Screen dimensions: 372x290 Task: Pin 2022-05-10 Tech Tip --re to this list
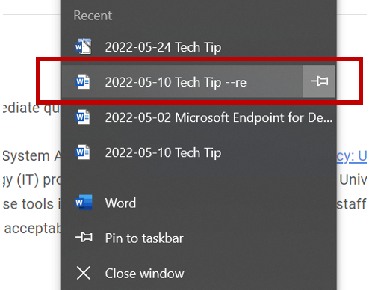click(x=319, y=81)
